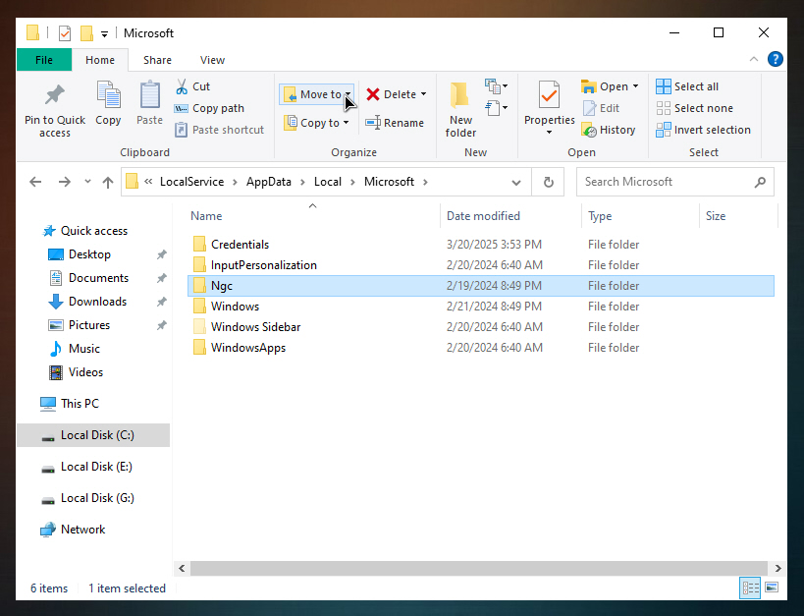Show recent locations dropdown
804x616 pixels.
point(87,181)
